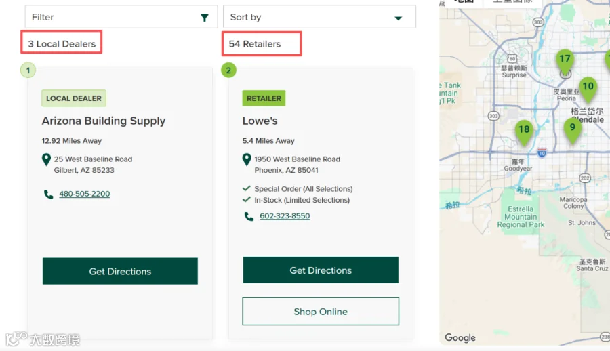Click location pin beside 1950 West Baseline Road

click(x=247, y=159)
